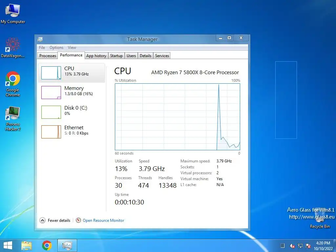Maximize the Task Manager window
Screen dimensions: 336x252
tap(229, 38)
